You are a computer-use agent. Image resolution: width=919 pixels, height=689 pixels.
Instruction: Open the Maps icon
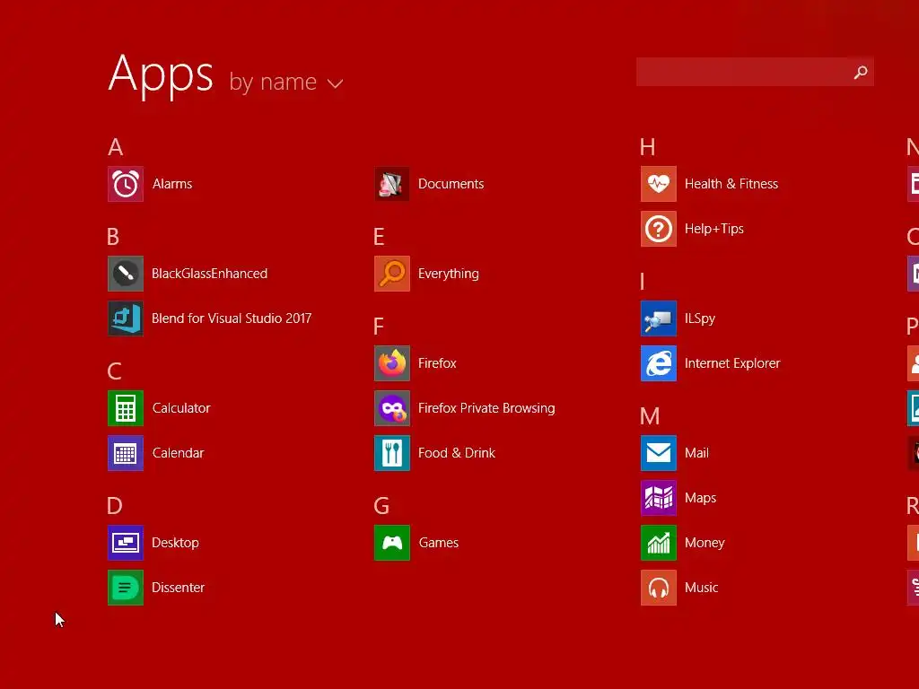click(x=659, y=498)
